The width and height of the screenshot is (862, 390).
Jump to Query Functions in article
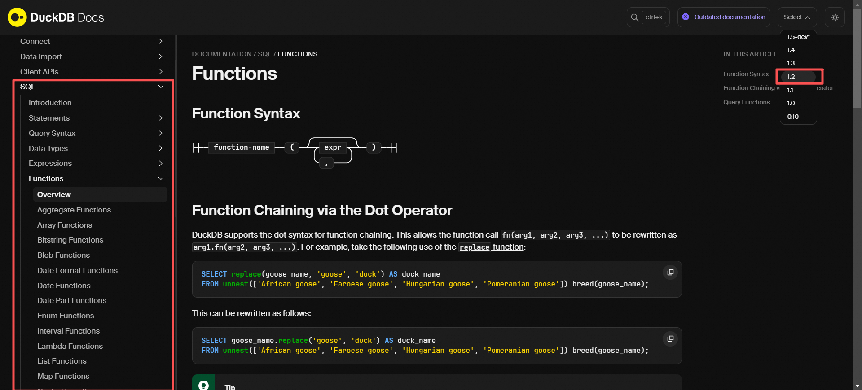pyautogui.click(x=746, y=102)
